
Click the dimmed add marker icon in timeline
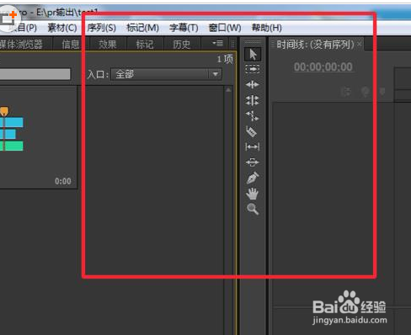tap(382, 92)
